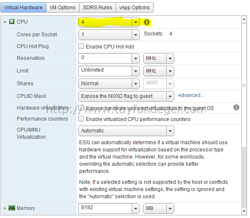The image size is (250, 218).
Task: Enable CPU Hot Add checkbox
Action: pos(81,46)
